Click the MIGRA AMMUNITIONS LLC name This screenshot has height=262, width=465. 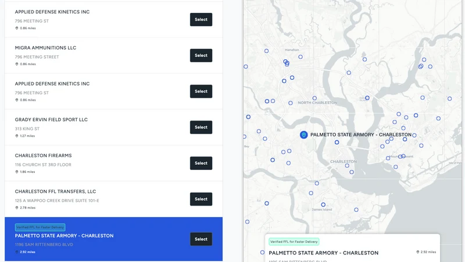(x=45, y=48)
